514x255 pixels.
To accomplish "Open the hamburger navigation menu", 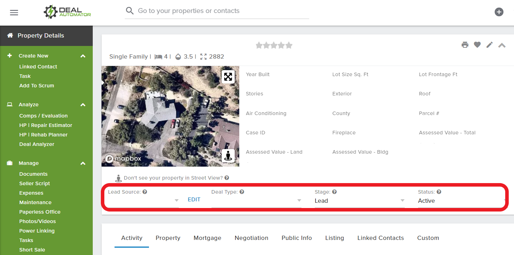I will (x=14, y=13).
